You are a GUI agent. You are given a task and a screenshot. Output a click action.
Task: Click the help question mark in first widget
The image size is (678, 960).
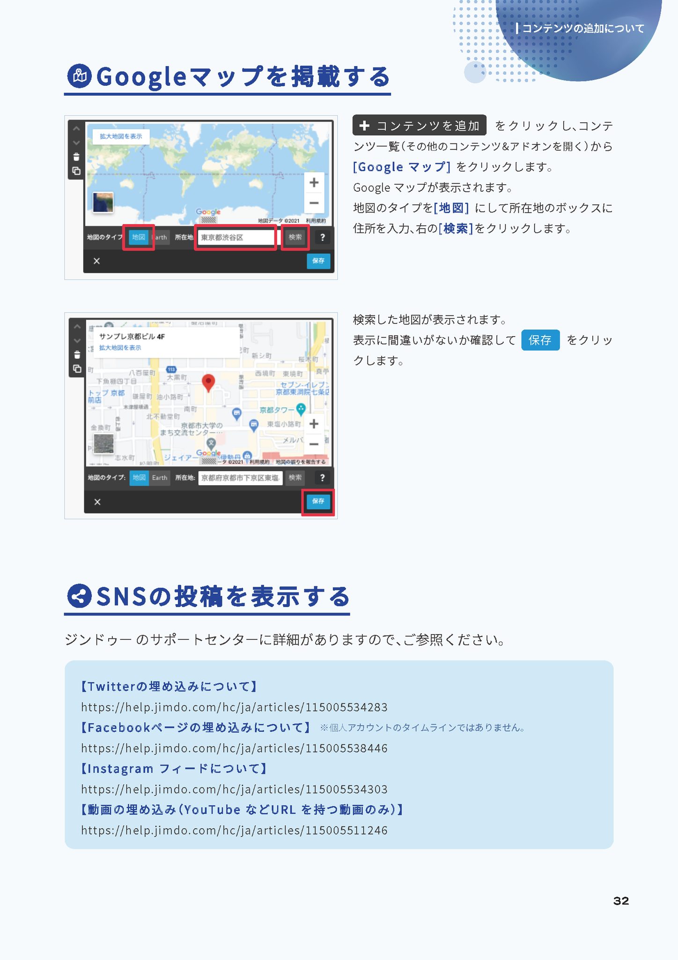click(x=322, y=237)
